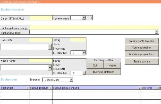Split booking on Soll side
The height and width of the screenshot is (104, 161).
[x=95, y=66]
